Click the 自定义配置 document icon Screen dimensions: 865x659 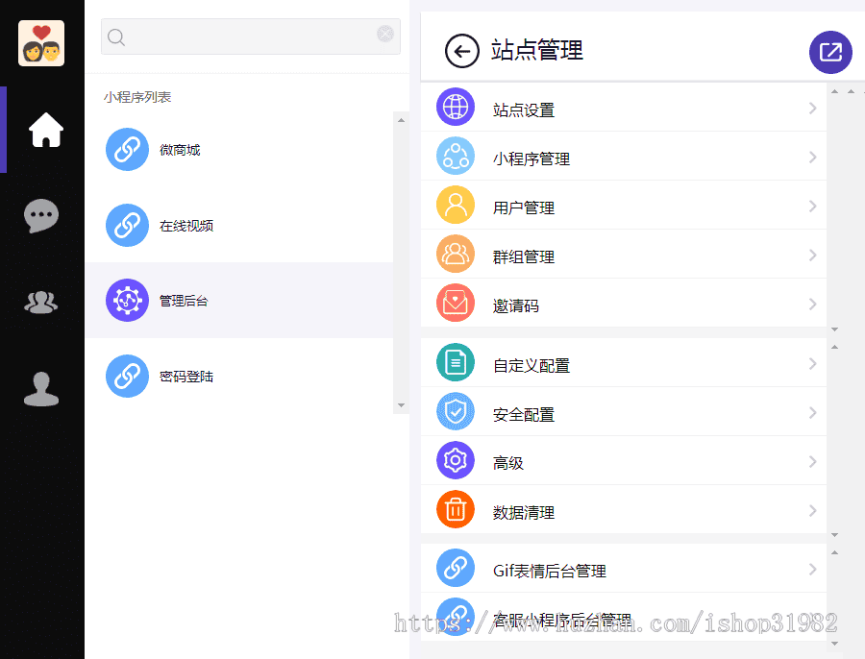456,362
